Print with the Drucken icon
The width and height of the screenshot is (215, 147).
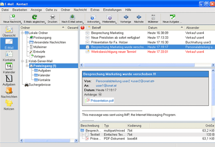point(53,17)
